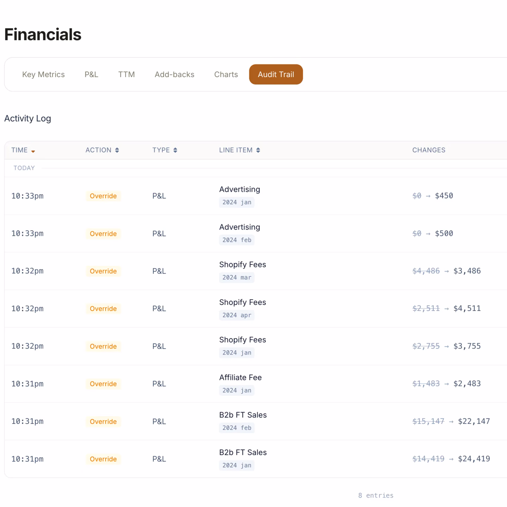The width and height of the screenshot is (507, 507).
Task: View the Add-backs tab
Action: (174, 74)
